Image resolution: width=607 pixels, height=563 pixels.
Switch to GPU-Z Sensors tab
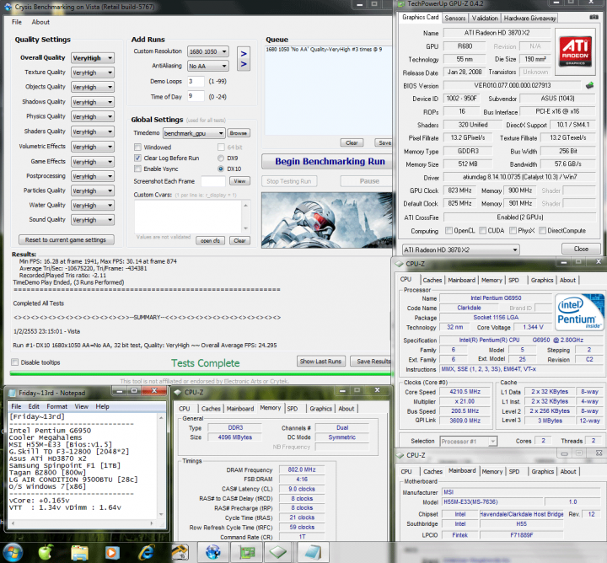(455, 19)
